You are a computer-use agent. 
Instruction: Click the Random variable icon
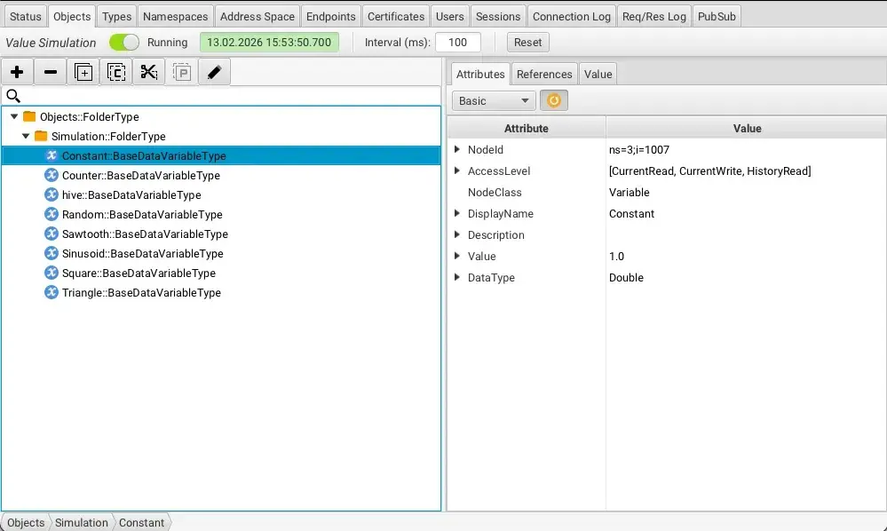[x=51, y=214]
